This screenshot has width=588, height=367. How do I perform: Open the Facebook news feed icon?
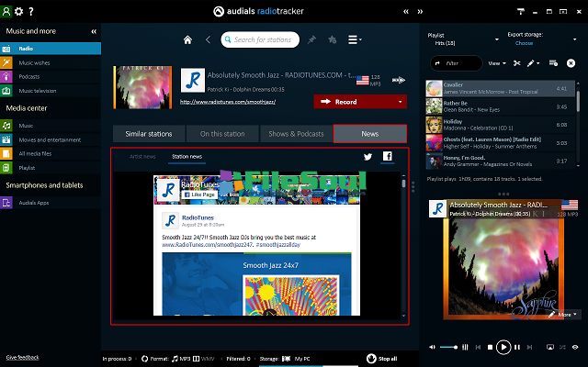click(x=387, y=157)
